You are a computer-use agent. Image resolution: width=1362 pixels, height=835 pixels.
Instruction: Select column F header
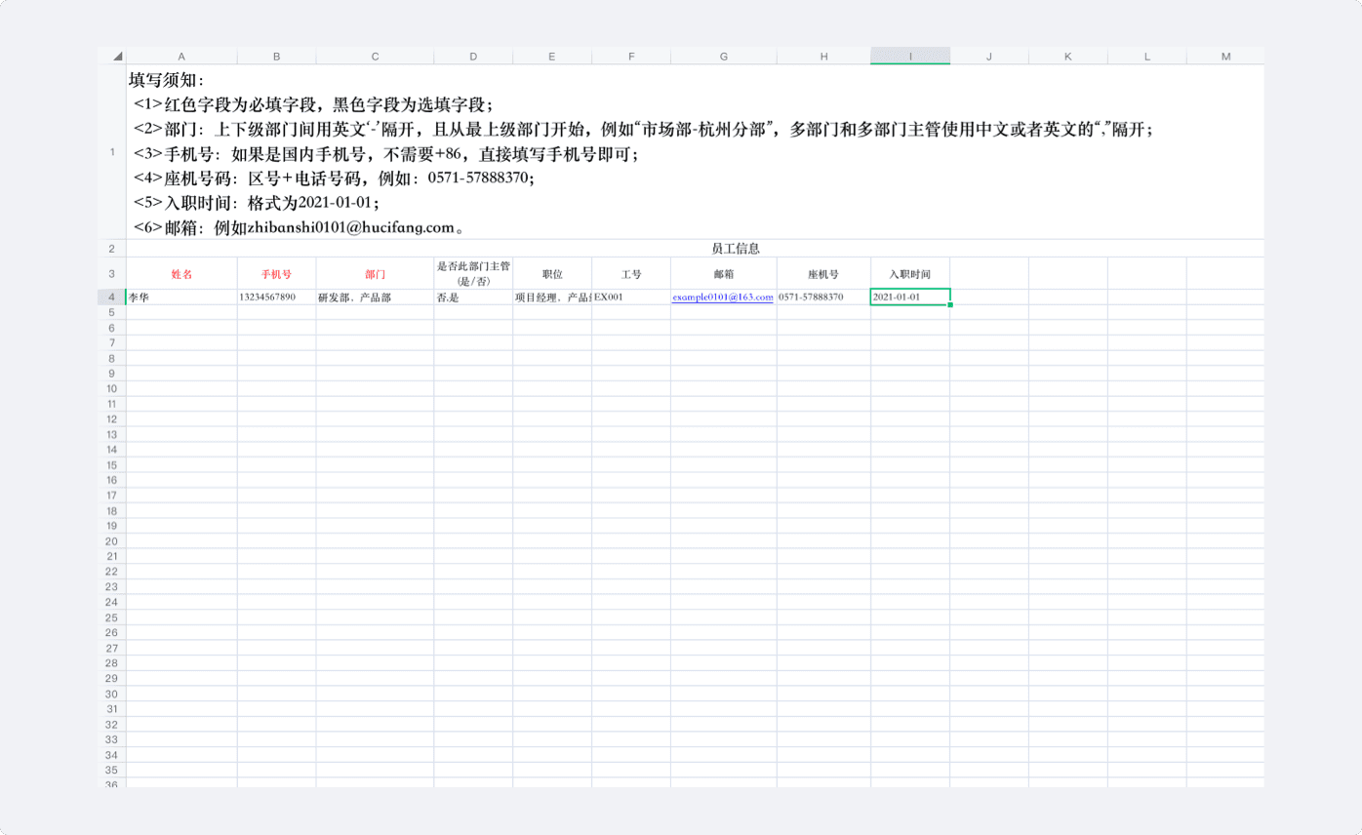pyautogui.click(x=631, y=57)
